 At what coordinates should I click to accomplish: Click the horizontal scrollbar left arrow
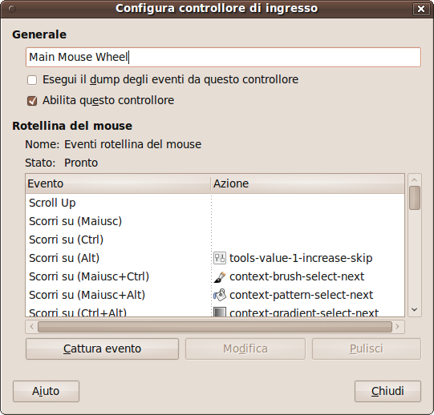click(31, 327)
